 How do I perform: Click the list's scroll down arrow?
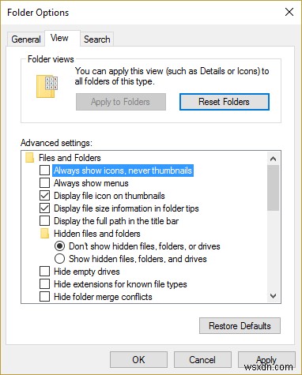(274, 296)
